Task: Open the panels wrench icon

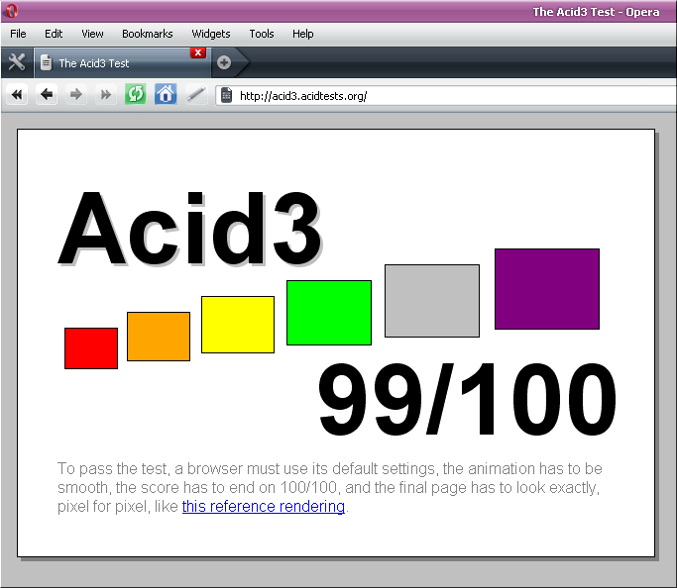Action: [17, 62]
